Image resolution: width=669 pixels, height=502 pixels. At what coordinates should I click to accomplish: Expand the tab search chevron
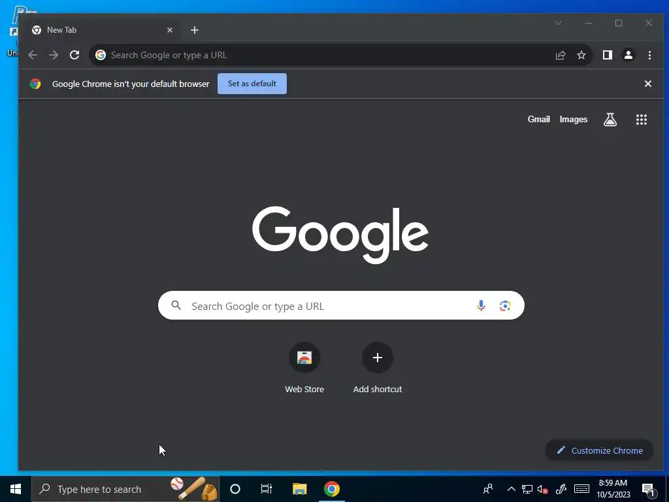point(559,23)
